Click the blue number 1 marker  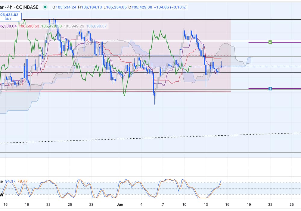tap(270, 88)
